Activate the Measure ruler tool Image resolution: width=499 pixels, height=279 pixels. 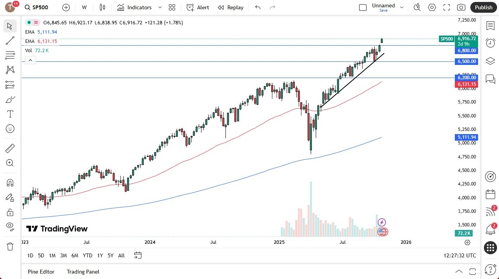tap(10, 148)
